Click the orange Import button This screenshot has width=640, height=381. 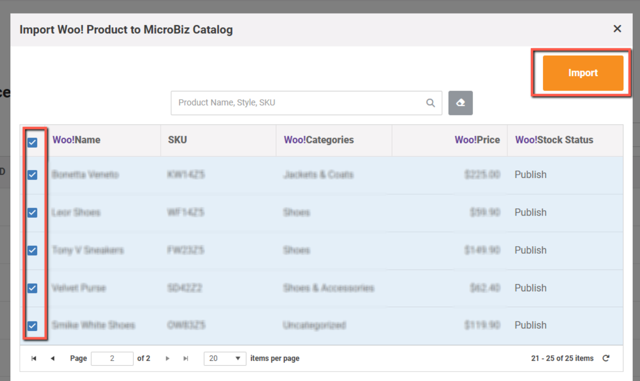click(583, 73)
